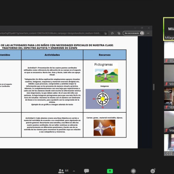Screen dimensions: 174x174
Task: Click the compass rose image
Action: coord(103,99)
